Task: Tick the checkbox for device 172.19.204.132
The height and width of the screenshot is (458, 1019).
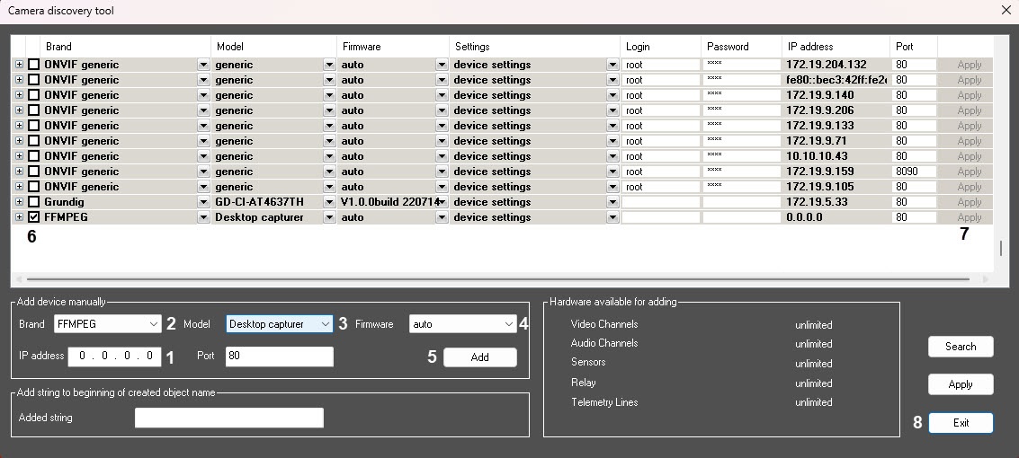Action: tap(34, 65)
